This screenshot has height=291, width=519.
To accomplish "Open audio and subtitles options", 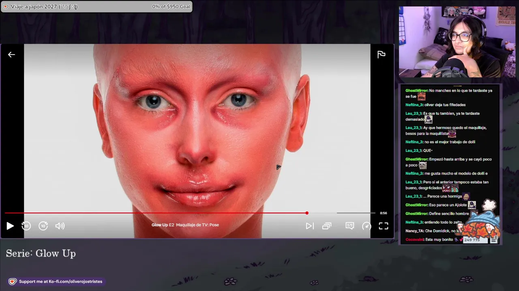I will [350, 226].
